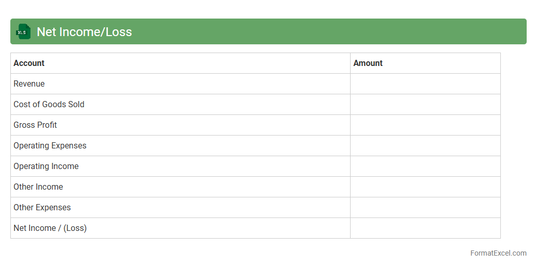Click the Other Expenses amount cell

coord(425,208)
